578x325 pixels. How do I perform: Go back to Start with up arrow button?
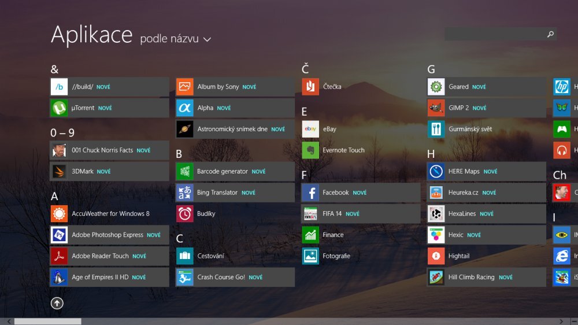pos(57,303)
